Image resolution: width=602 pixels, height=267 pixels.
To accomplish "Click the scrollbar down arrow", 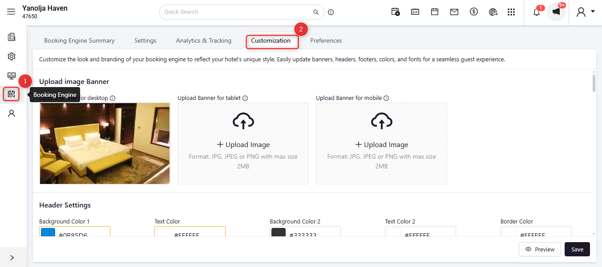I will (594, 234).
